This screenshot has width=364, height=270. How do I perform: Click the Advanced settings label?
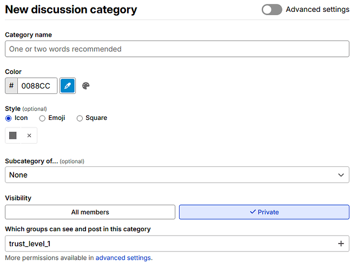tap(317, 10)
